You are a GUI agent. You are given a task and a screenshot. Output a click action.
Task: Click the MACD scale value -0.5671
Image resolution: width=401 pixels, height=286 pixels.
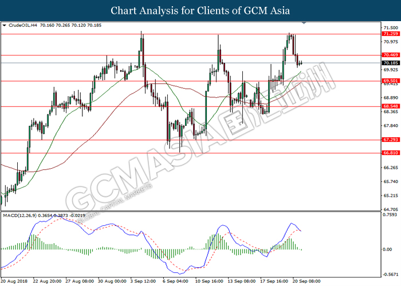391,275
